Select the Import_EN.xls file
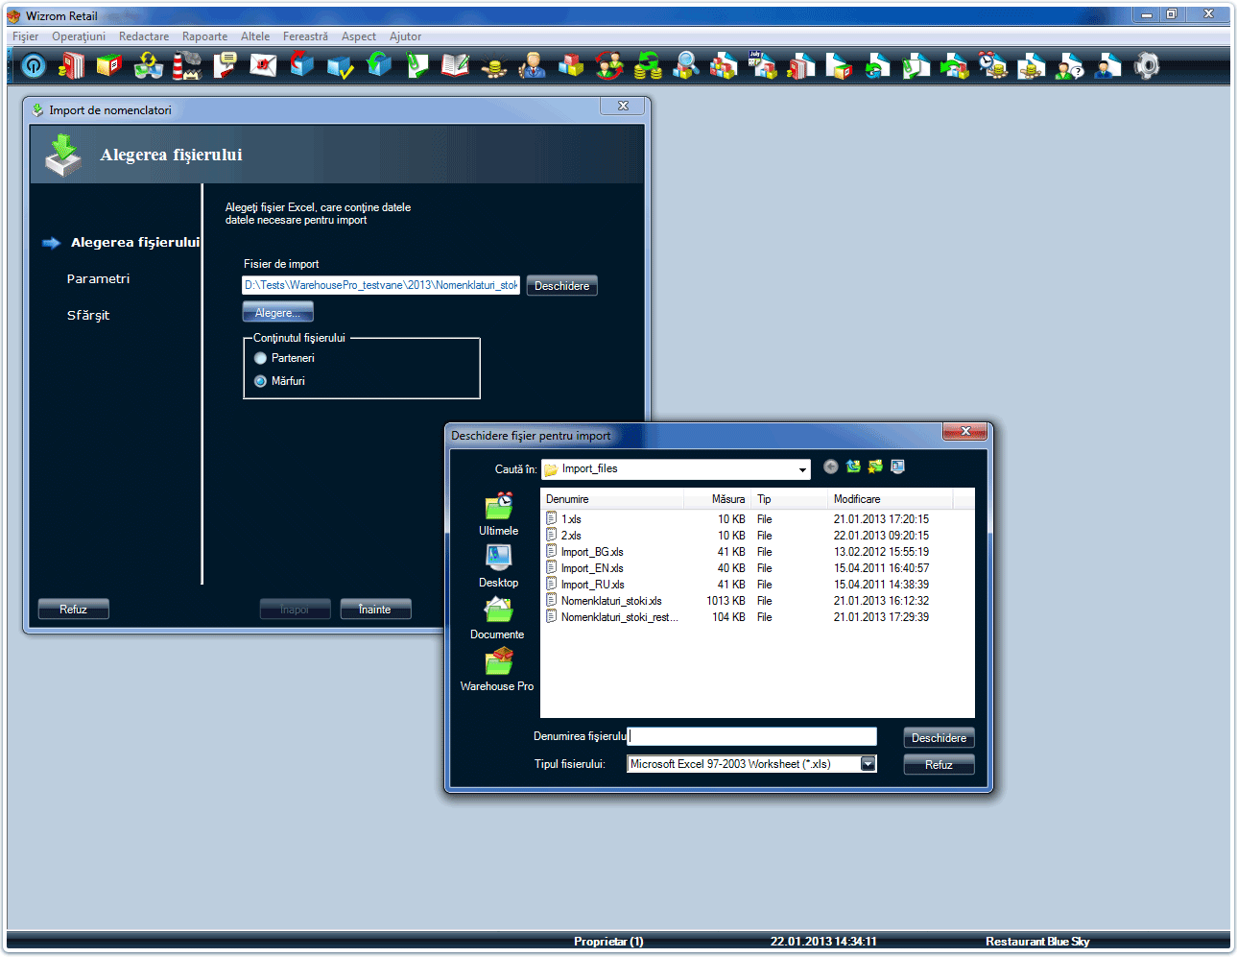1237x957 pixels. tap(592, 568)
